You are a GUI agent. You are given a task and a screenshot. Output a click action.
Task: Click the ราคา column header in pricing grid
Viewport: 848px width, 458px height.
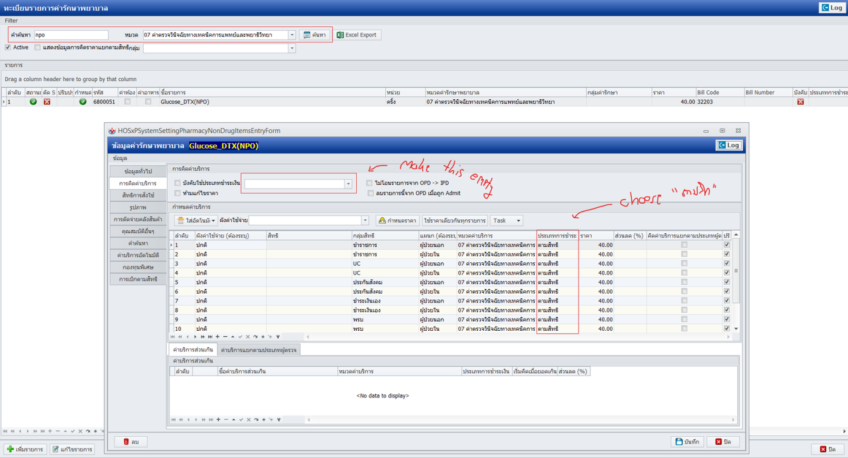click(x=596, y=235)
